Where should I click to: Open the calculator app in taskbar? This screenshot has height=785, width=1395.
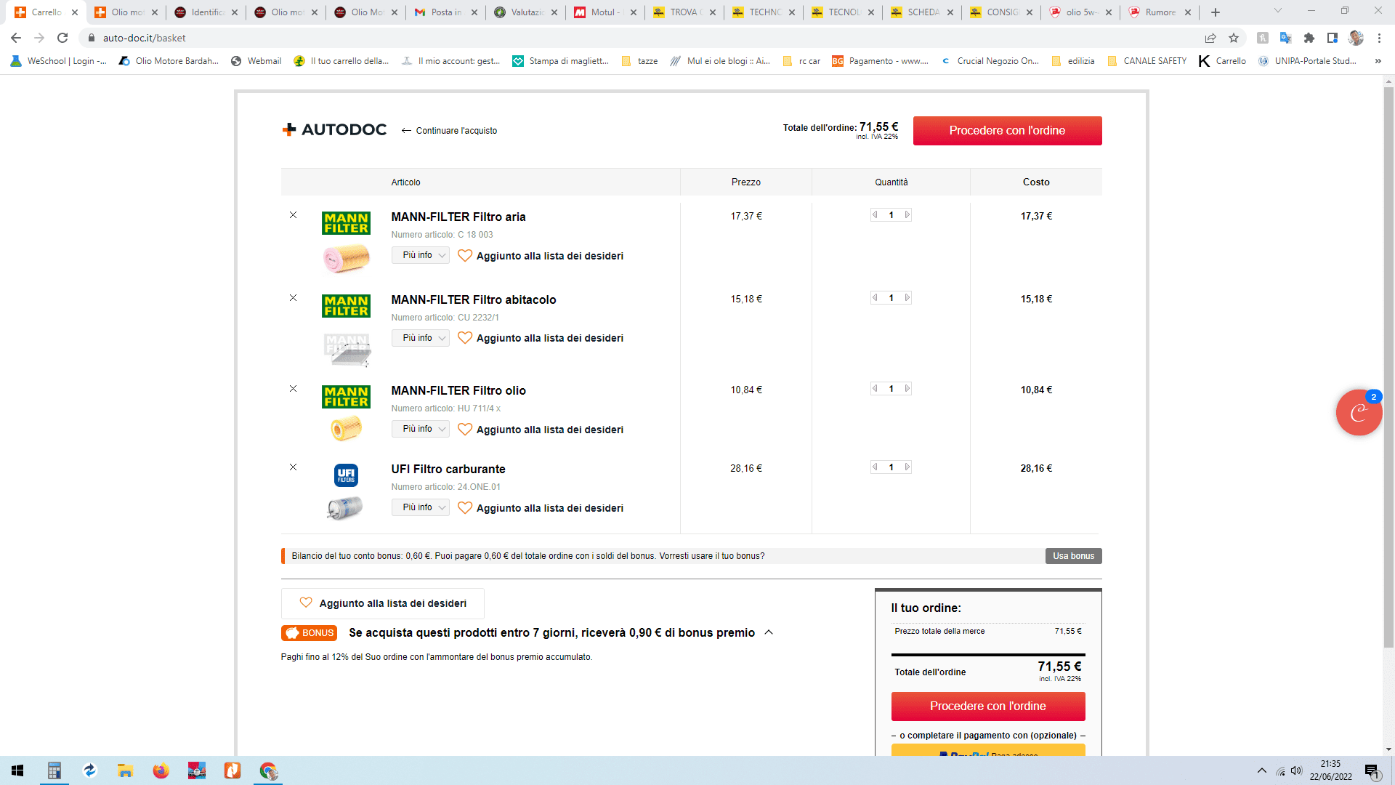coord(54,770)
